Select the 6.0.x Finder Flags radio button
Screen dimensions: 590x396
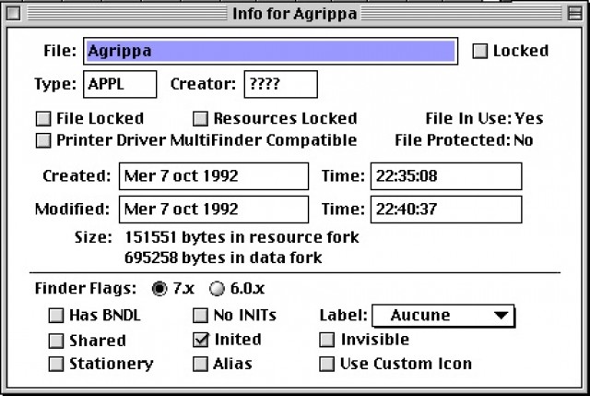point(217,288)
